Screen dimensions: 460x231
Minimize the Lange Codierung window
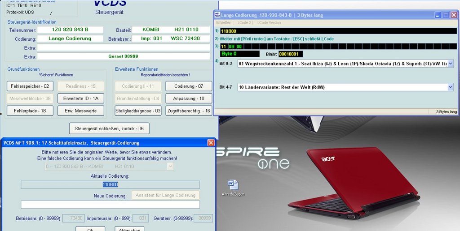(438, 15)
